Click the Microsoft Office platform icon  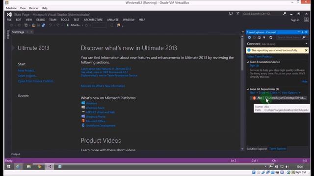click(83, 121)
